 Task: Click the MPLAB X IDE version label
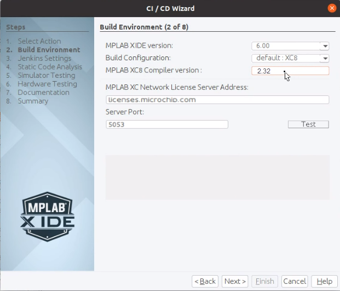[x=139, y=45]
